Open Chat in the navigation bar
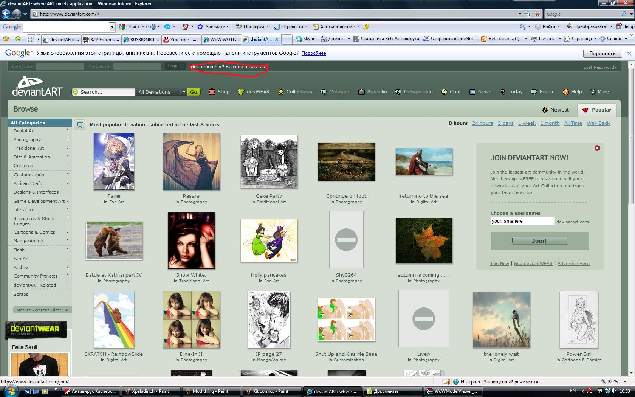This screenshot has height=397, width=635. 451,92
